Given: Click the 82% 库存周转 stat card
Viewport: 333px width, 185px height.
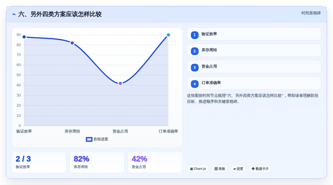Looking at the screenshot, I should (x=97, y=162).
